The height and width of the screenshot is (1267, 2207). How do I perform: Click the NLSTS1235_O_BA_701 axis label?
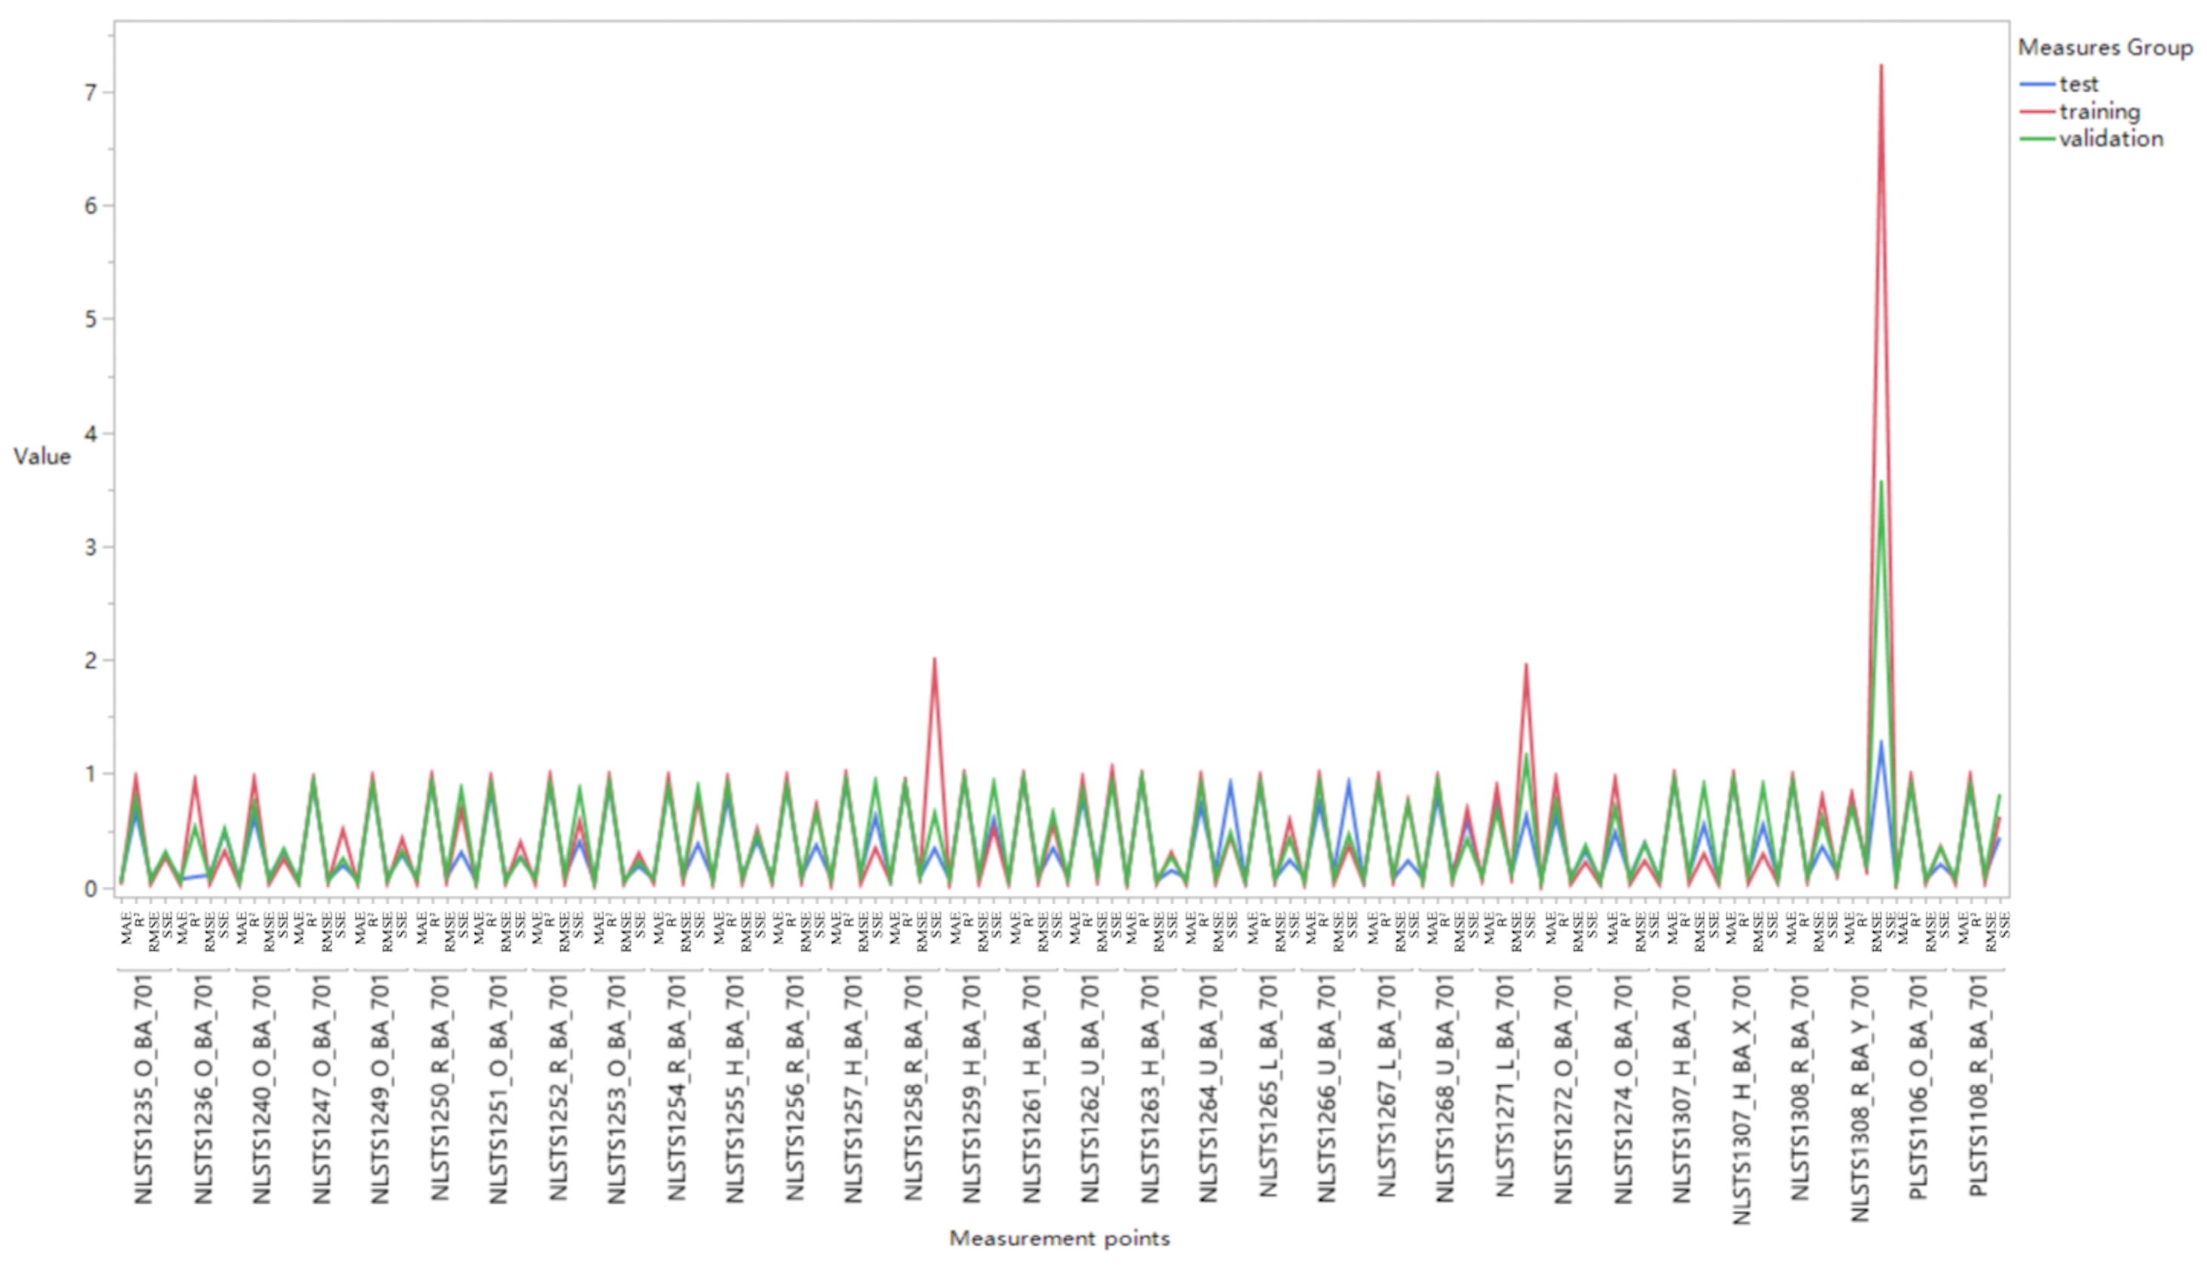click(143, 1088)
